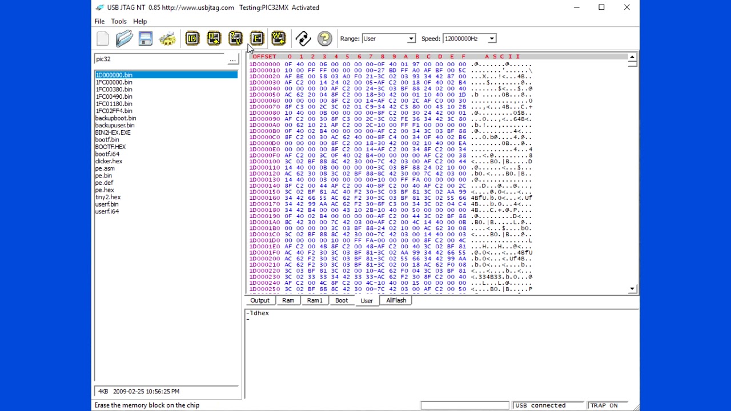Open the File menu
Viewport: 731px width, 411px height.
(x=99, y=22)
